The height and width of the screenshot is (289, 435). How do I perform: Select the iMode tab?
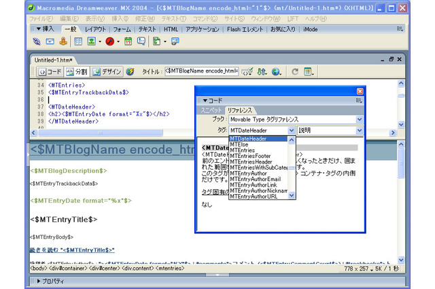pyautogui.click(x=310, y=29)
